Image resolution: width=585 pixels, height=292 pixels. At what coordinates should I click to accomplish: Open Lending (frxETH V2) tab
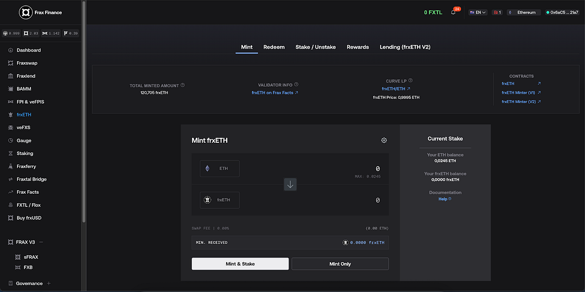point(406,47)
